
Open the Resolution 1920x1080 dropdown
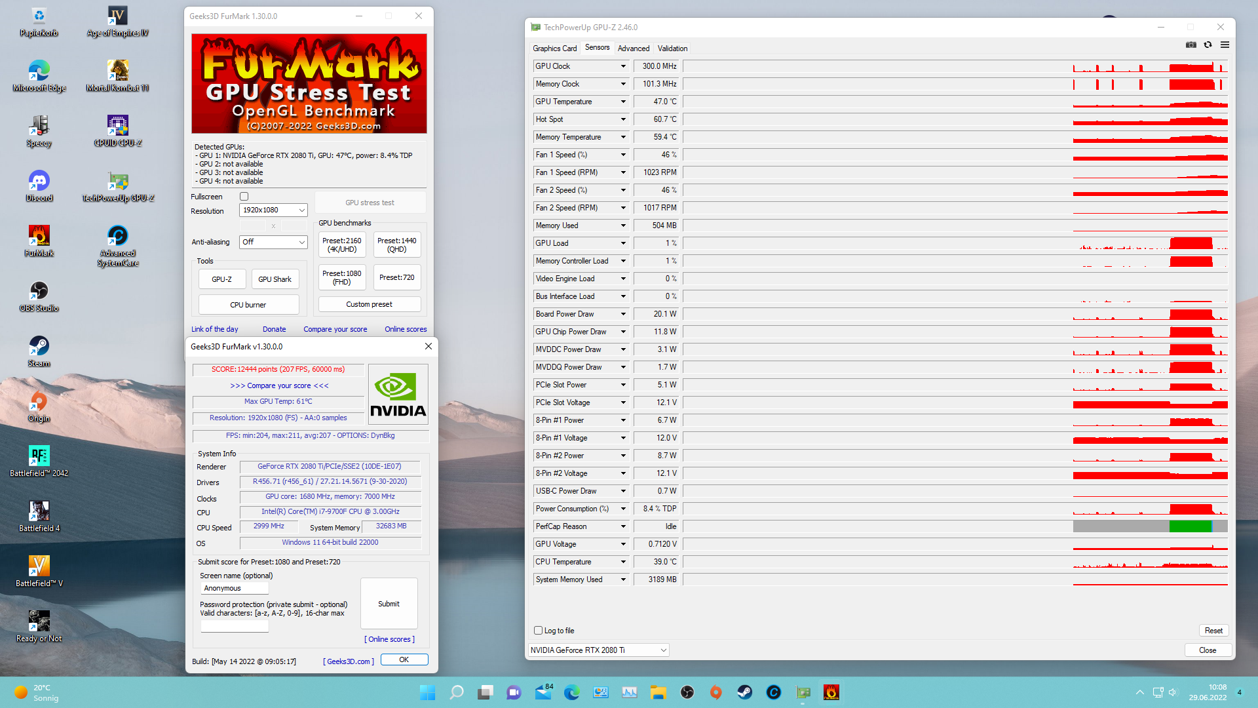[x=273, y=210]
